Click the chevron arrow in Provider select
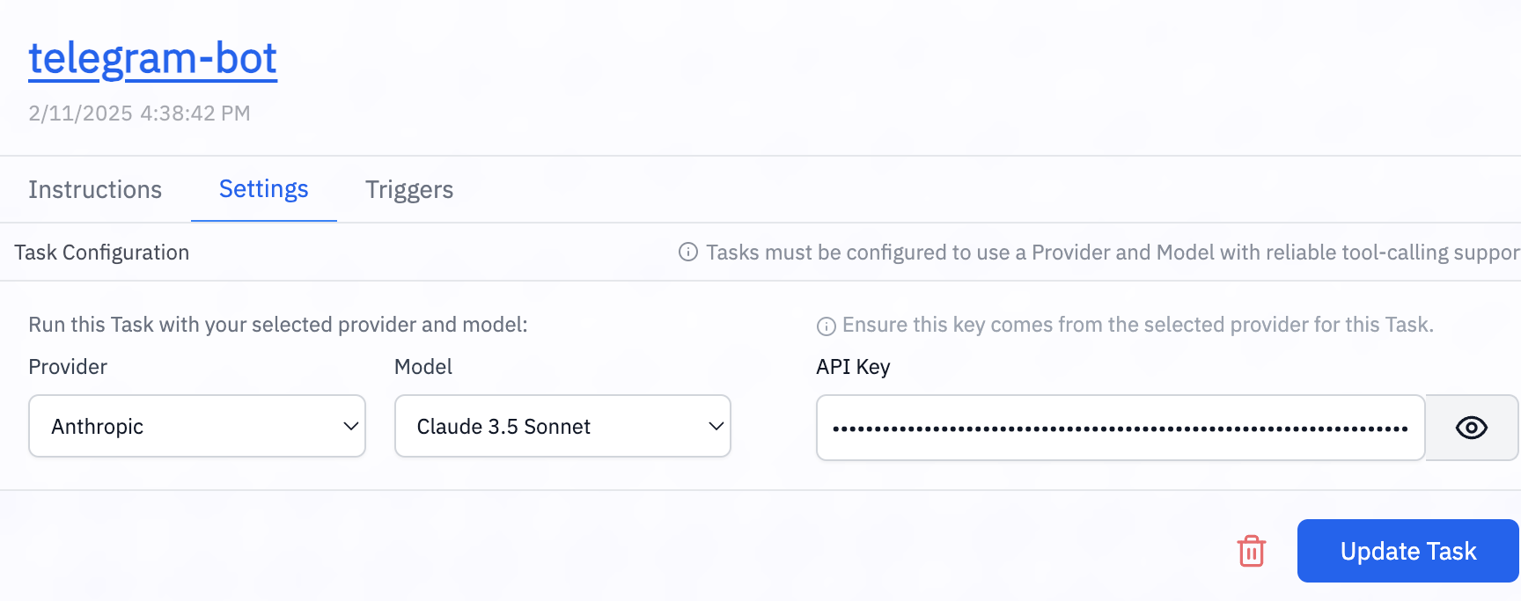1521x601 pixels. point(350,427)
